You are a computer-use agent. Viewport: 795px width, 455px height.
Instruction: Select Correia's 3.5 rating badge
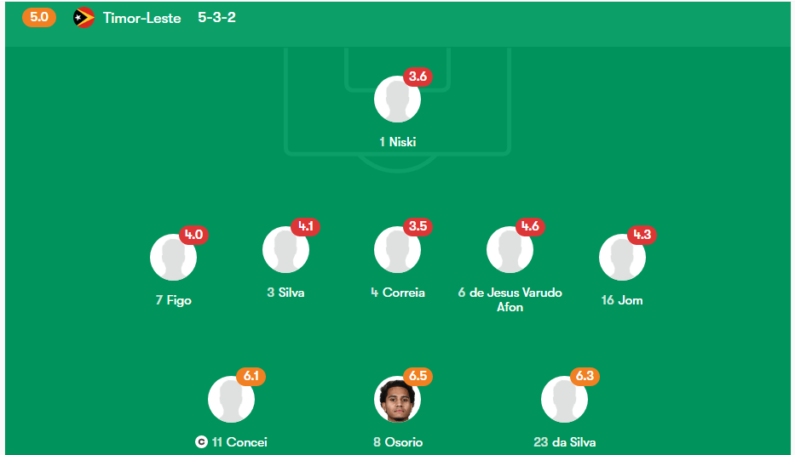(418, 226)
